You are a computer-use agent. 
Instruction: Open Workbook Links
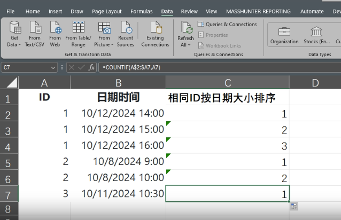pyautogui.click(x=220, y=45)
